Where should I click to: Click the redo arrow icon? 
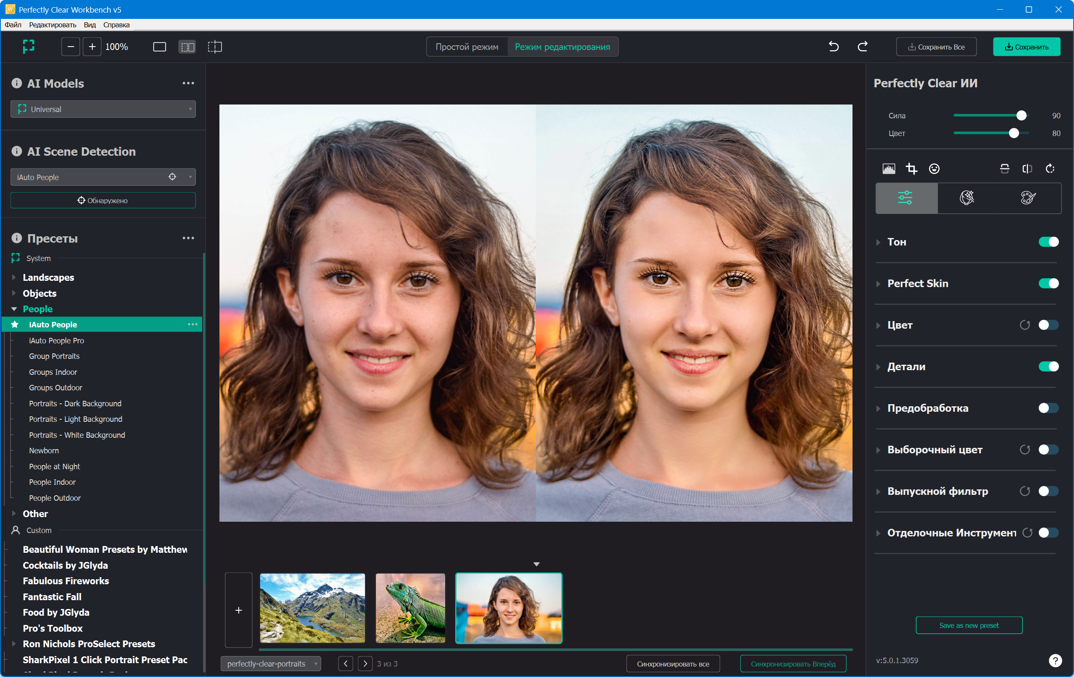[x=863, y=47]
